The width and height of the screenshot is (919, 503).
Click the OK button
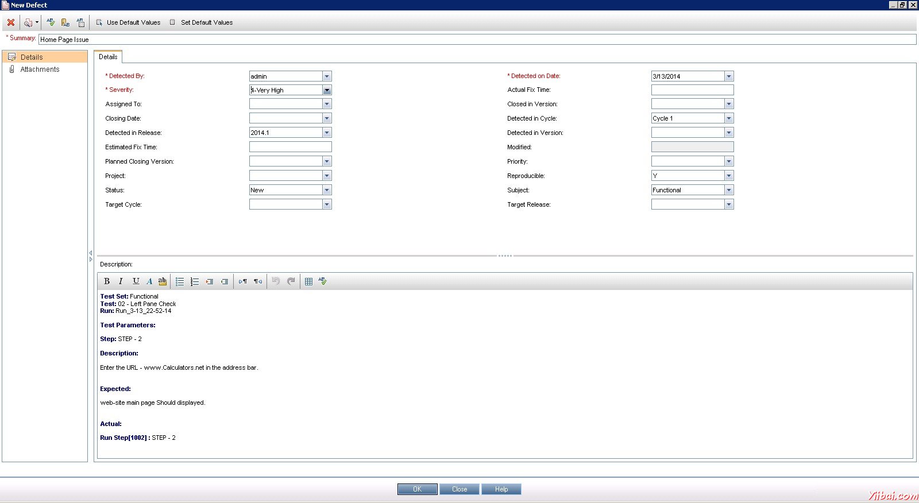pyautogui.click(x=417, y=489)
